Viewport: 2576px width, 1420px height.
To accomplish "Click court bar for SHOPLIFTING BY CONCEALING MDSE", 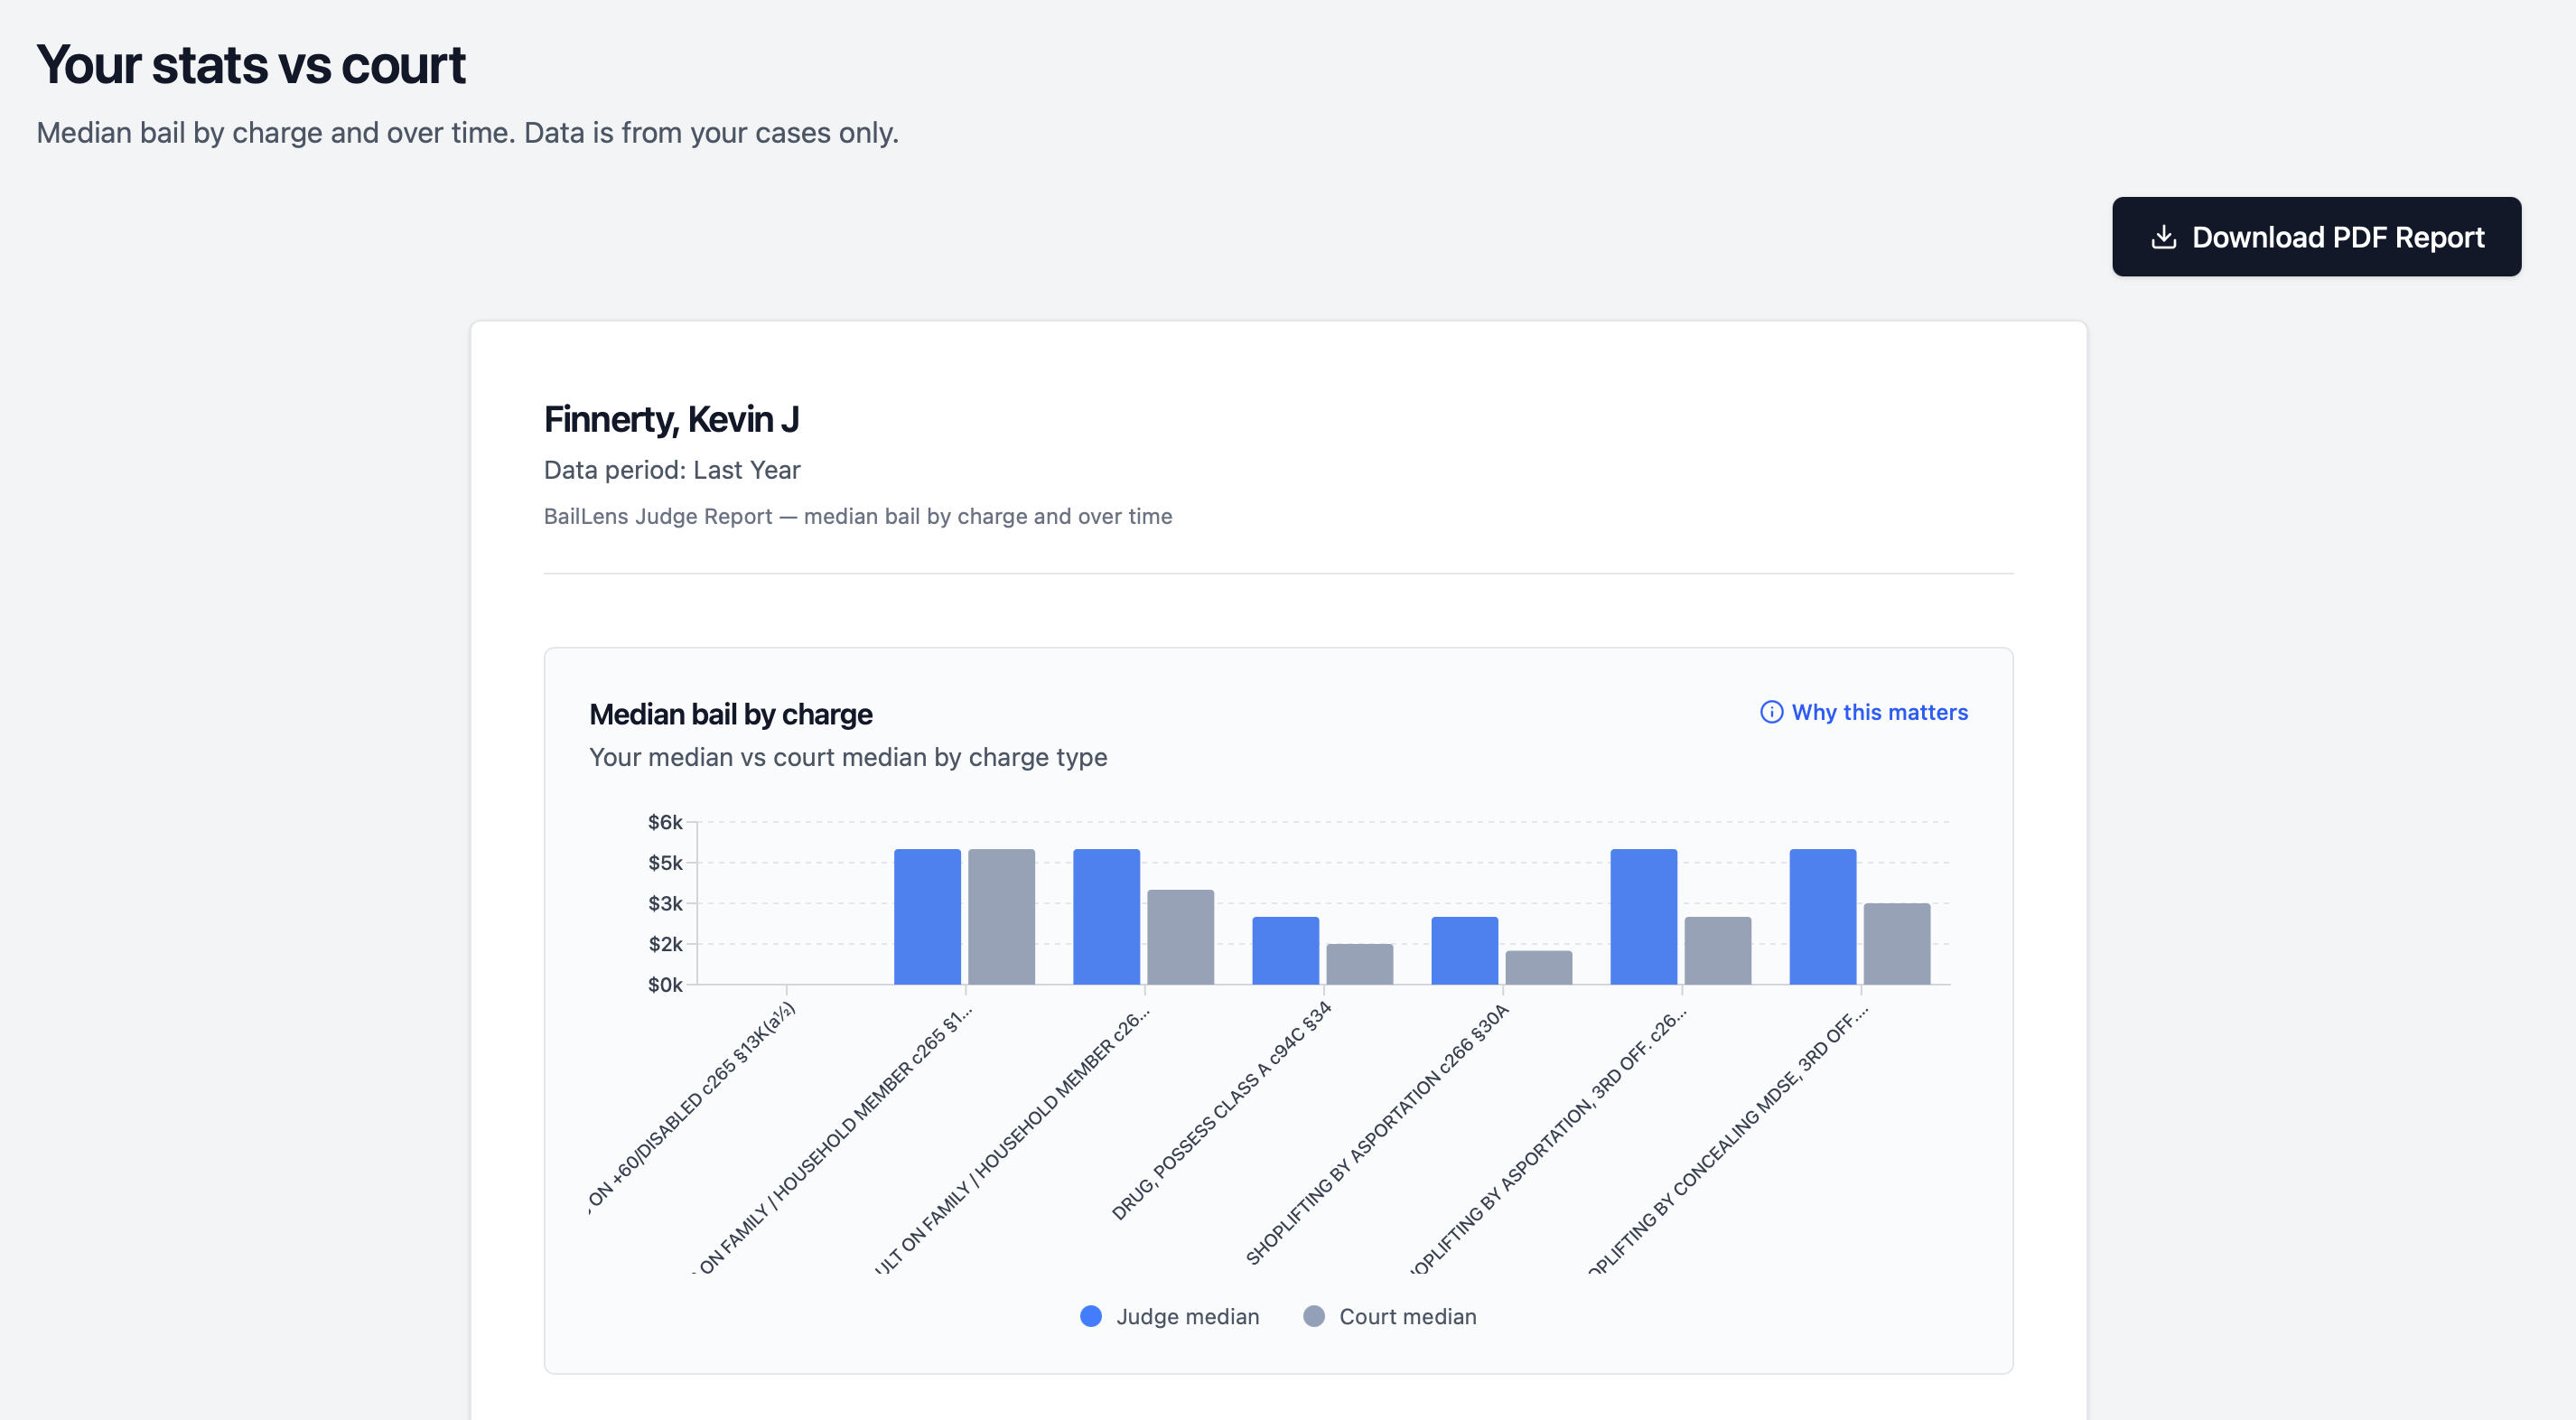I will [1896, 944].
